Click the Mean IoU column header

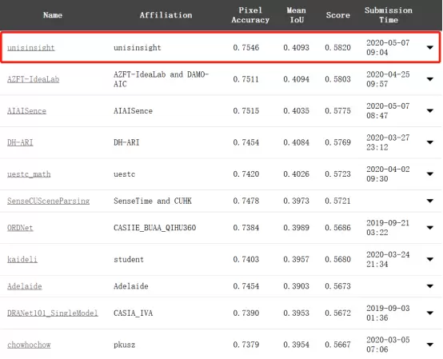[x=297, y=15]
